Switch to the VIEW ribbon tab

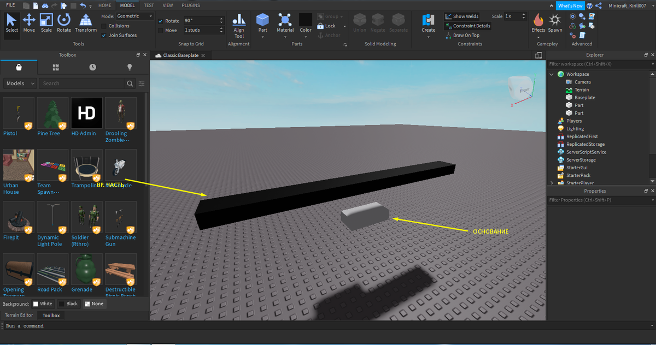point(168,5)
